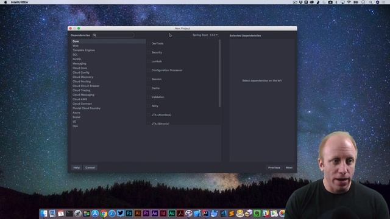The image size is (390, 219).
Task: Select the Cloud Messaging category
Action: click(108, 95)
